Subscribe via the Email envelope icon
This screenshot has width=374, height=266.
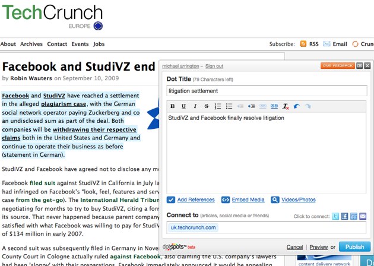(327, 44)
